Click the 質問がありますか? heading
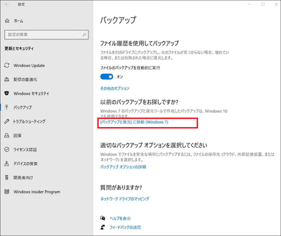The image size is (281, 236). pyautogui.click(x=121, y=188)
